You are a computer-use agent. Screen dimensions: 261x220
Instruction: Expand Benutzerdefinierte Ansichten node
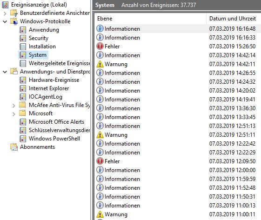(x=5, y=13)
